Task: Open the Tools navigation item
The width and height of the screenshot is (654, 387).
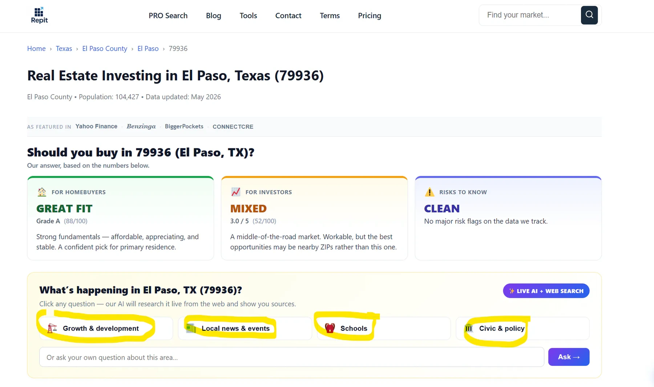Action: click(x=248, y=16)
